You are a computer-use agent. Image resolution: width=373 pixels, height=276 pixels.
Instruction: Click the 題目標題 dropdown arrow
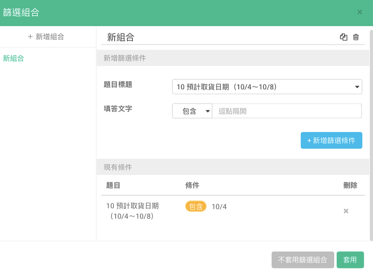point(357,87)
